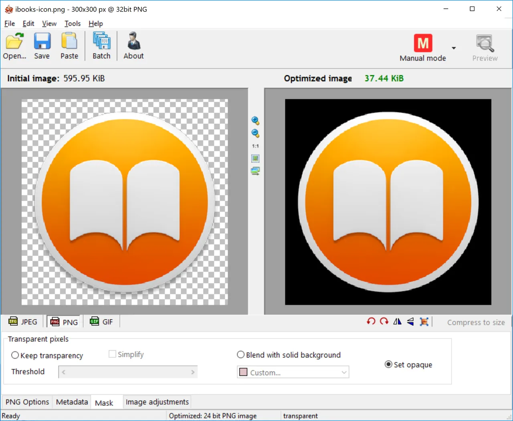
Task: Click Compress to size button
Action: (x=476, y=322)
